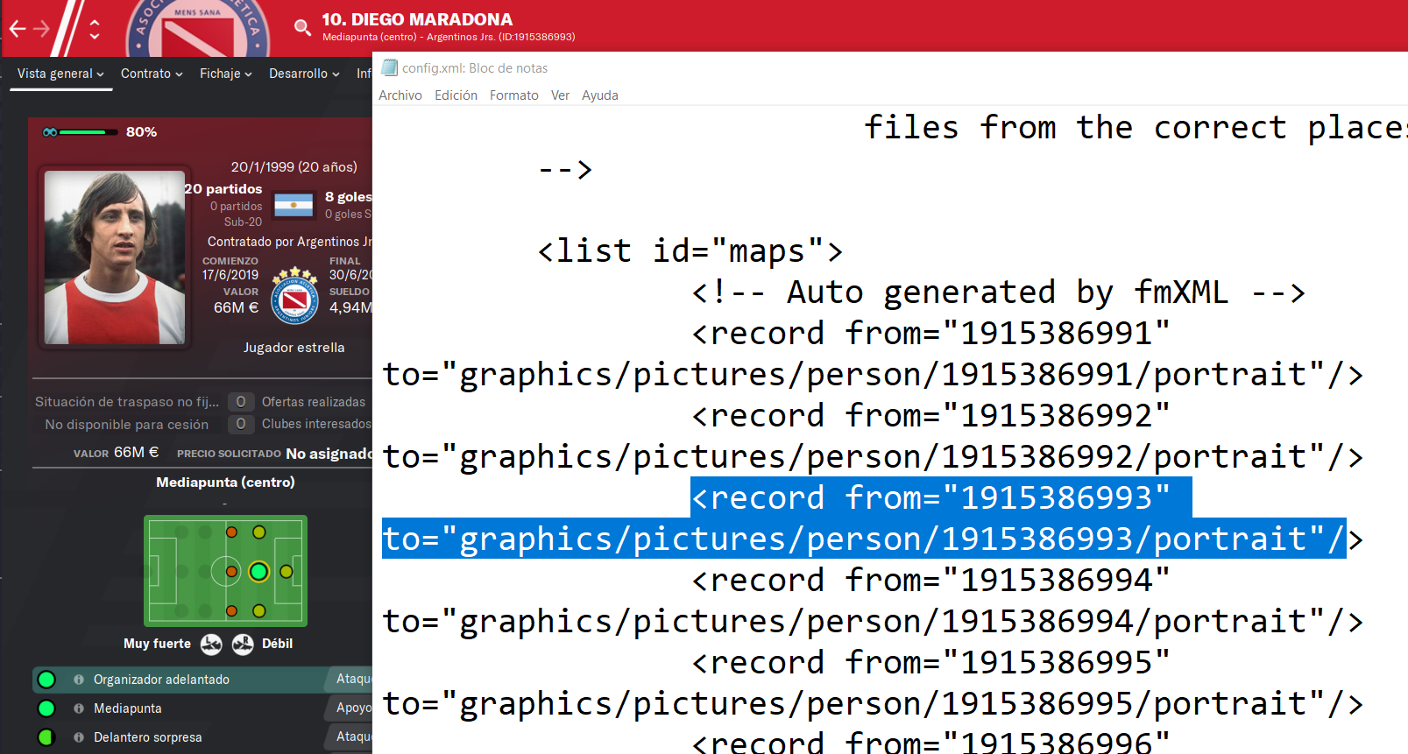
Task: Go back with the left arrow
Action: (17, 29)
